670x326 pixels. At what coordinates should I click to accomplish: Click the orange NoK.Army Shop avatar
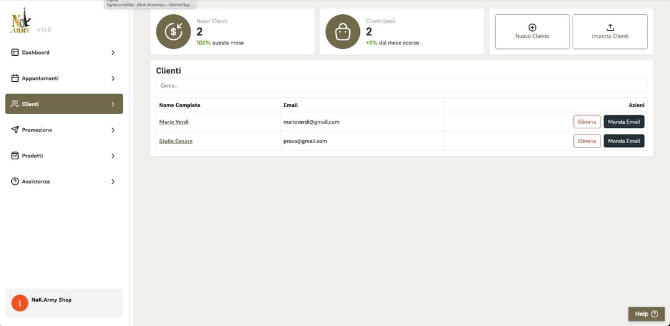20,303
